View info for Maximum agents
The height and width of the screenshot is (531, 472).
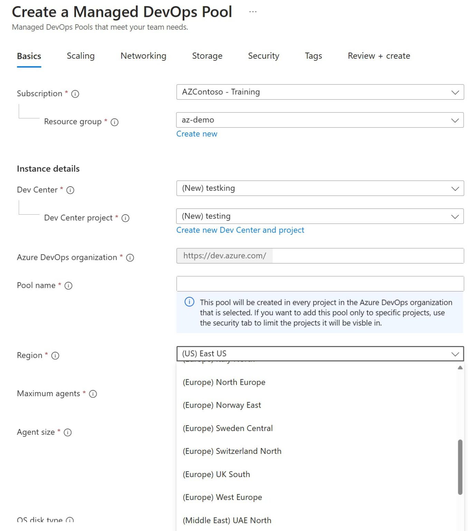click(x=93, y=394)
